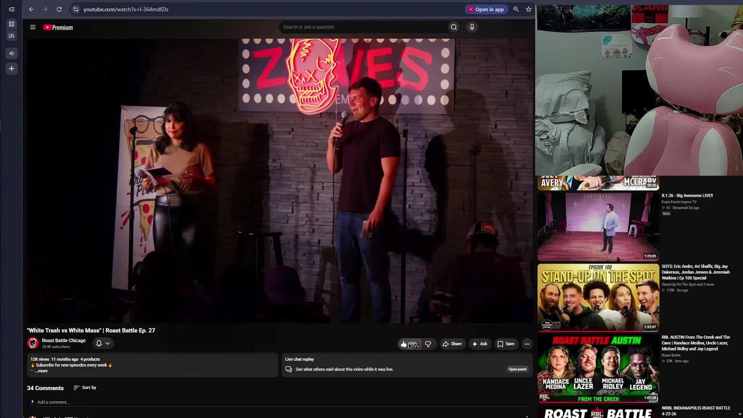This screenshot has width=743, height=418.
Task: Click '20.9K subscribers' text
Action: coord(56,347)
